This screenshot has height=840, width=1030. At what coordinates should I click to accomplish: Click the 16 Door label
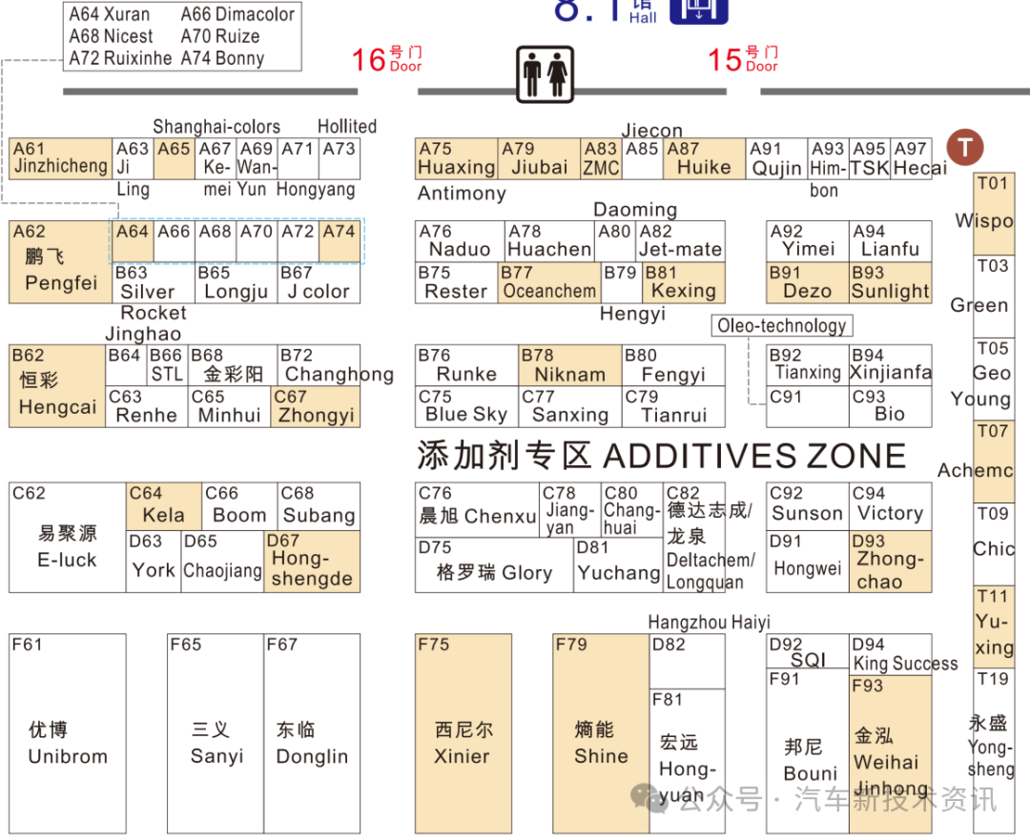point(387,59)
